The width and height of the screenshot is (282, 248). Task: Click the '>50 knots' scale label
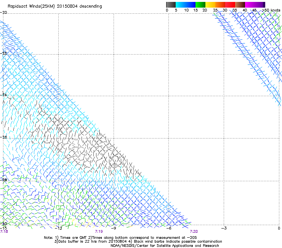[271, 10]
